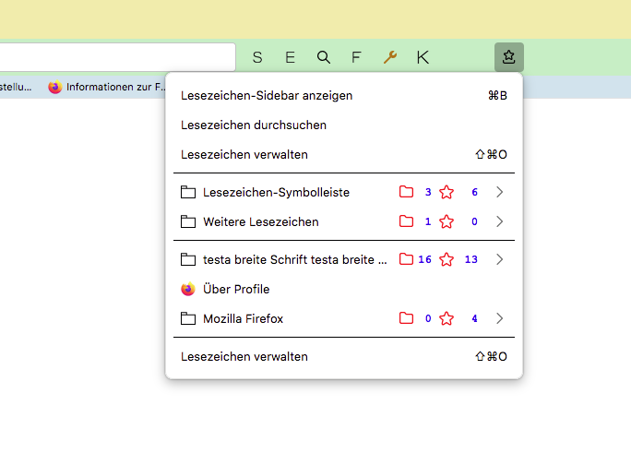631x453 pixels.
Task: Open Informationen zur F... bookmark in toolbar
Action: pyautogui.click(x=107, y=88)
